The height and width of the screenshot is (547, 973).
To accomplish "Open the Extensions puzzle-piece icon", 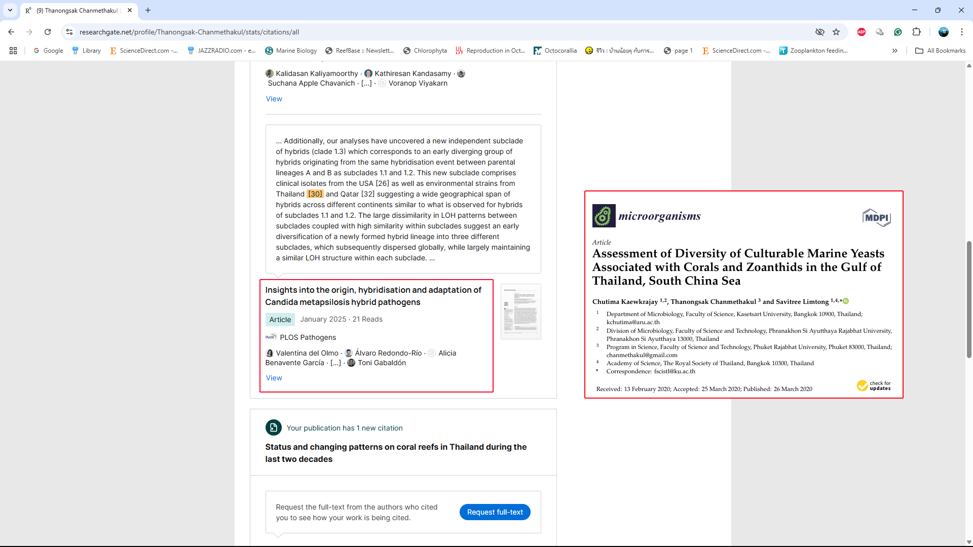I will pyautogui.click(x=916, y=32).
